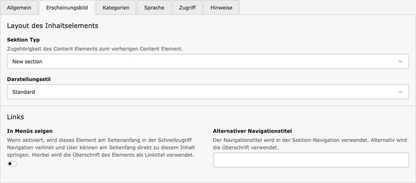
Task: Click the Links section heading
Action: click(x=16, y=117)
